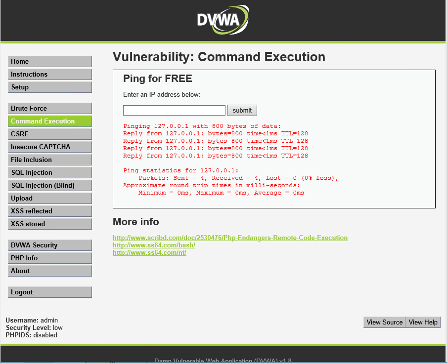Click the footer DVWA v1.8 text
The width and height of the screenshot is (447, 363).
click(x=223, y=361)
